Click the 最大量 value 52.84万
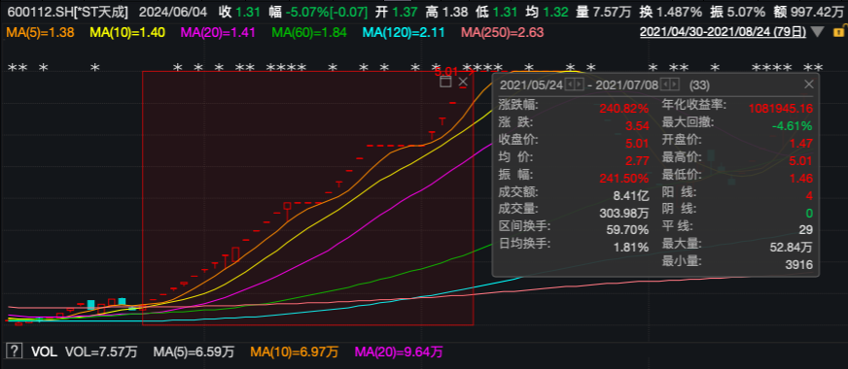This screenshot has height=369, width=848. tap(792, 248)
